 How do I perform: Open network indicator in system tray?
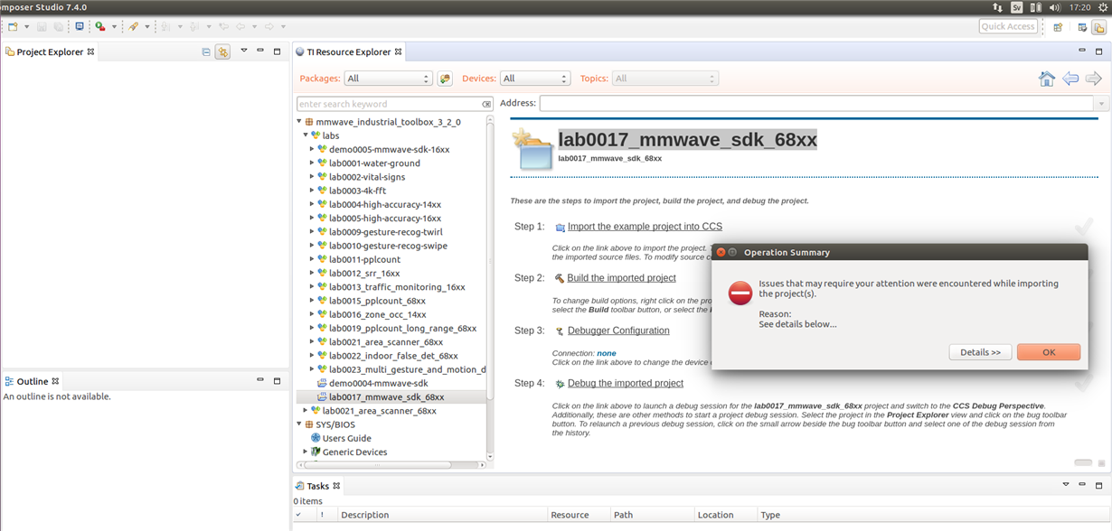(997, 7)
